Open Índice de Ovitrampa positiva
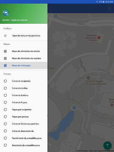The width and height of the screenshot is (114, 152). [x=24, y=124]
